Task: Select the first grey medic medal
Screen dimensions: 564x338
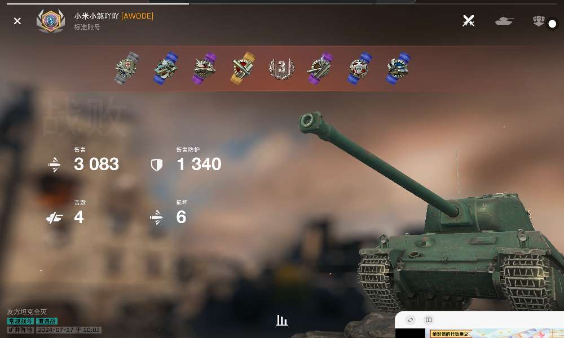Action: (126, 68)
